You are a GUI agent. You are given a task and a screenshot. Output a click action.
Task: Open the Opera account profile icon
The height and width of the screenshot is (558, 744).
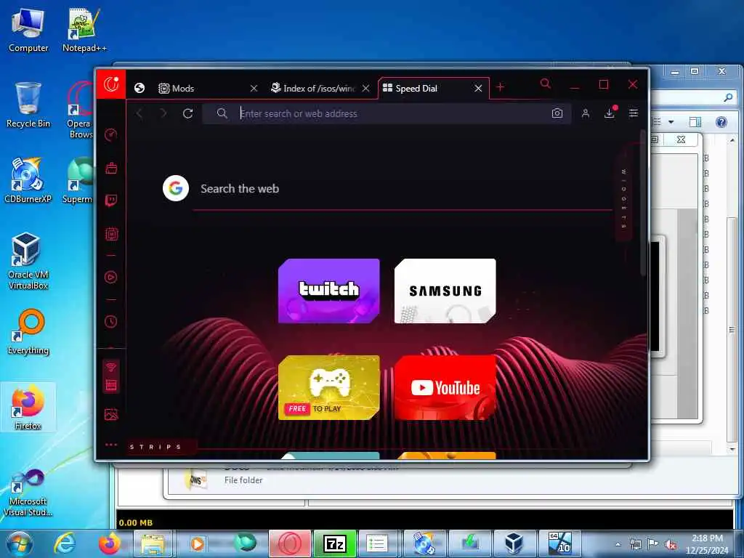[x=586, y=113]
